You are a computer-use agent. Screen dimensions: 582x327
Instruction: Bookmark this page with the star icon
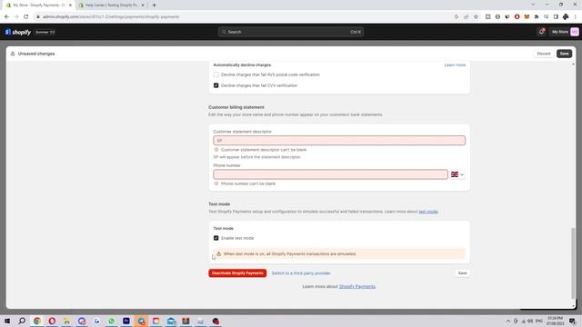pyautogui.click(x=476, y=16)
